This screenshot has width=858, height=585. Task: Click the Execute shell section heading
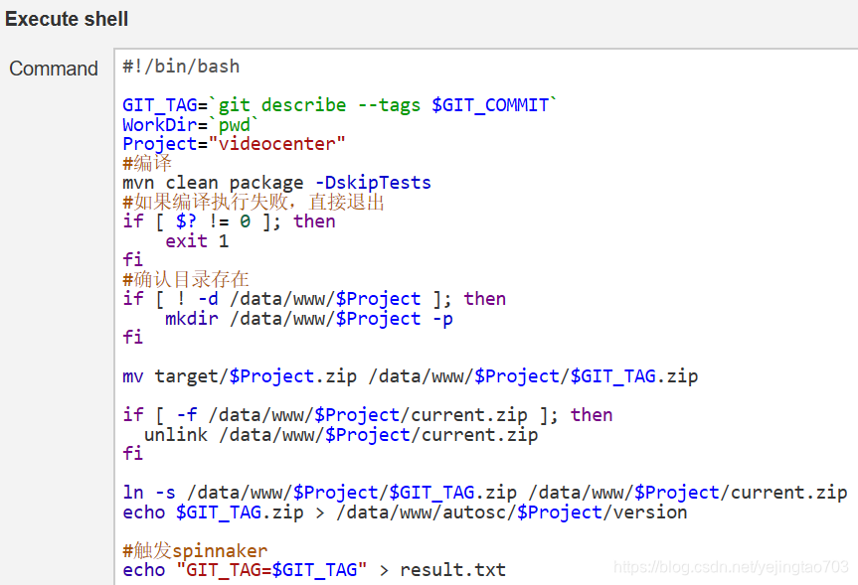pos(67,19)
